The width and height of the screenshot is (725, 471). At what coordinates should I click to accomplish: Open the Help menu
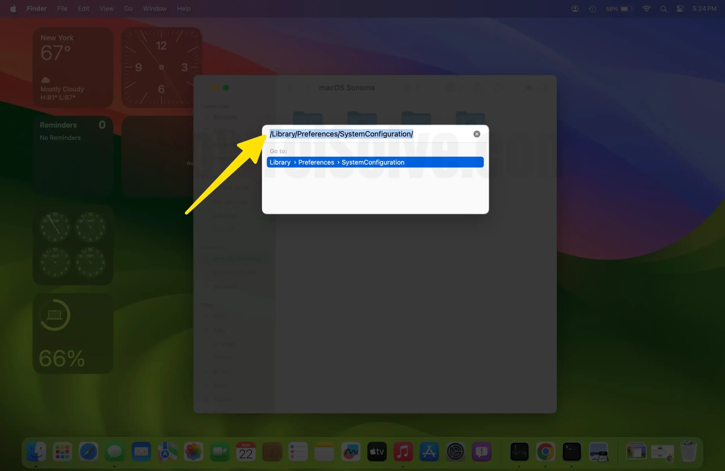(184, 8)
